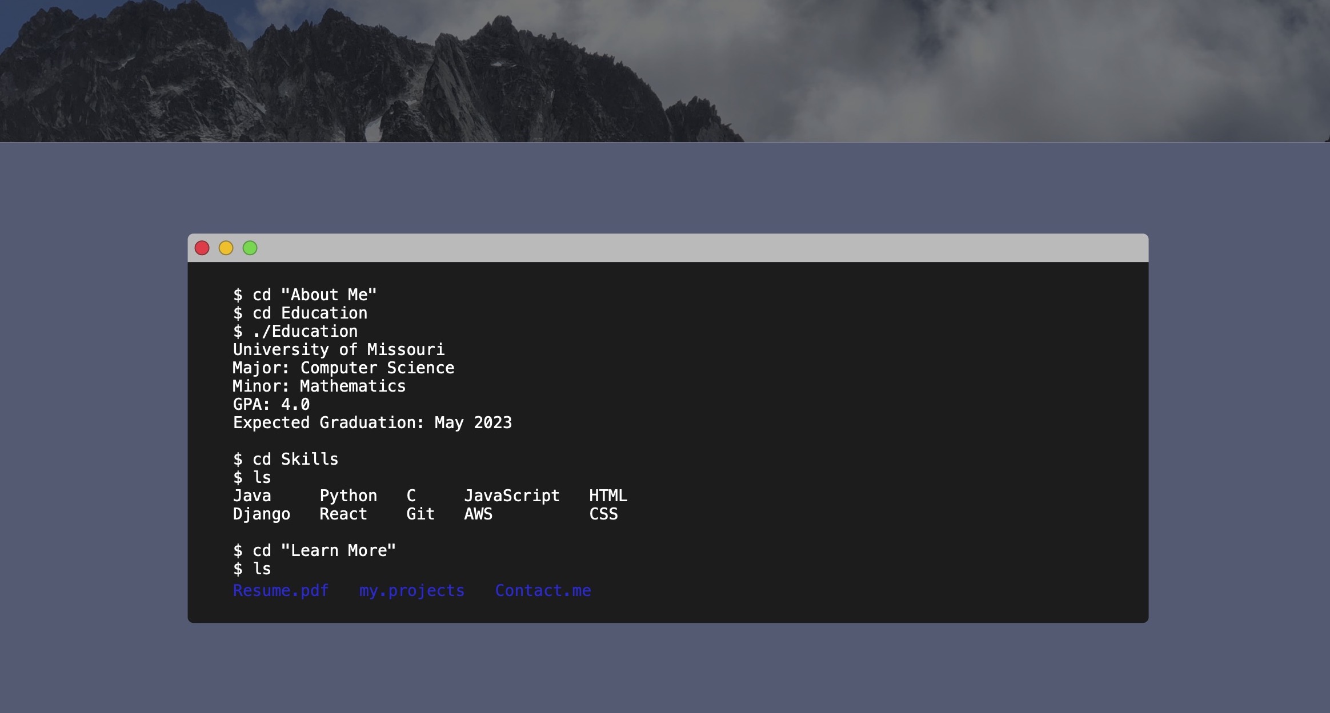The height and width of the screenshot is (713, 1330).
Task: Click the AWS skill entry
Action: coord(478,514)
